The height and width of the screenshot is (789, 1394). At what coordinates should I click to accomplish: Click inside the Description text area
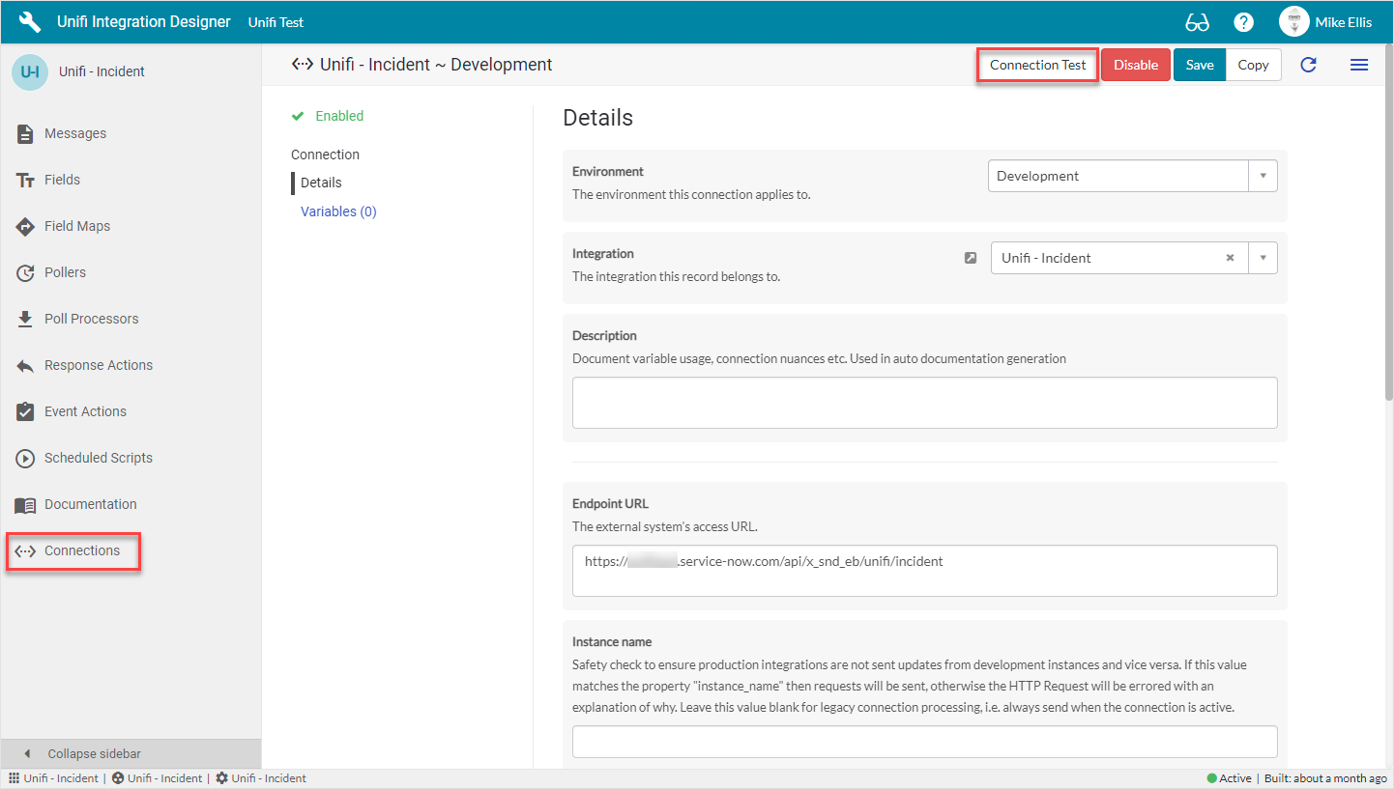[924, 402]
